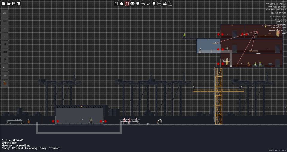Select the television on bottom floor
The height and width of the screenshot is (152, 287).
(270, 65)
